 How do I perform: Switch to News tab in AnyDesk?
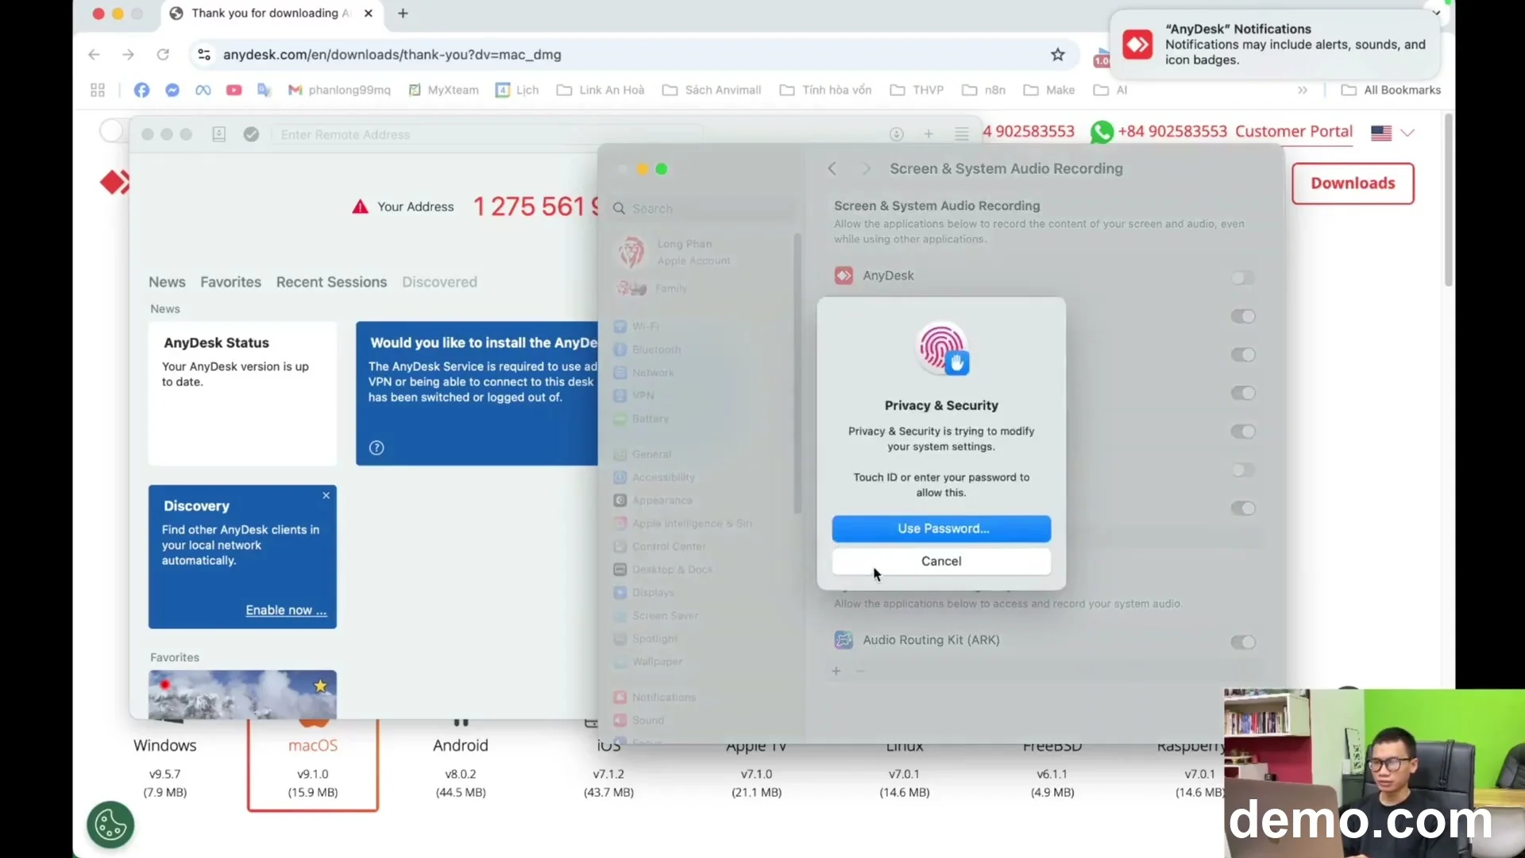pos(167,282)
